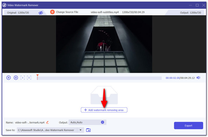The width and height of the screenshot is (208, 137).
Task: Click the Original: 1200x720 tab label
Action: pos(18,13)
